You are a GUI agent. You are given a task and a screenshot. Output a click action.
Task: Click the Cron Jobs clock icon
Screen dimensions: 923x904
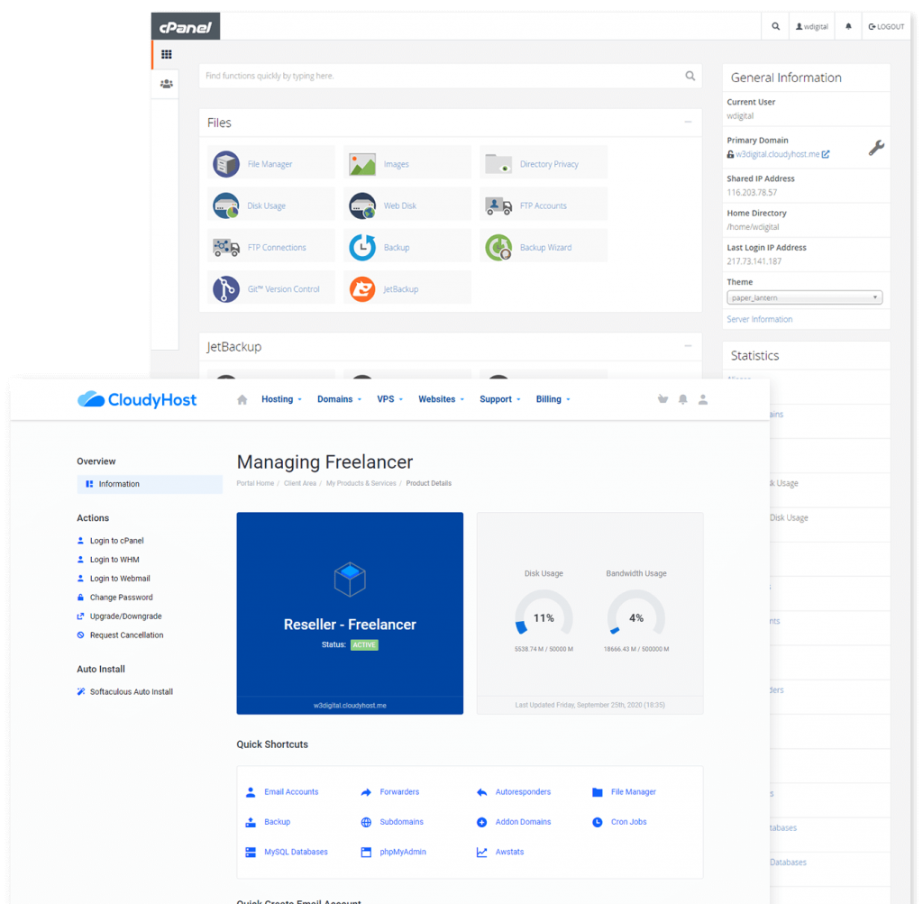598,822
